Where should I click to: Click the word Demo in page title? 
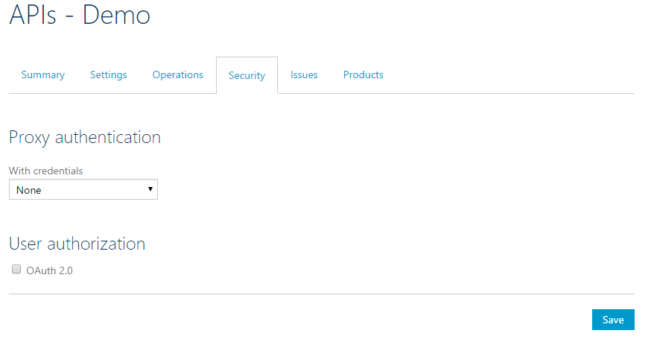coord(116,15)
